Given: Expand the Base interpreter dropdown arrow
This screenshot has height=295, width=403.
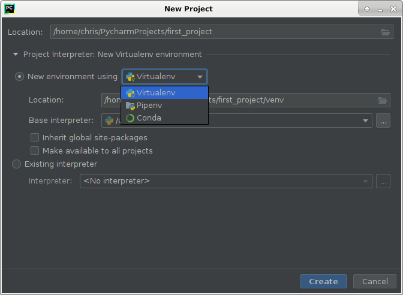Looking at the screenshot, I should [365, 121].
